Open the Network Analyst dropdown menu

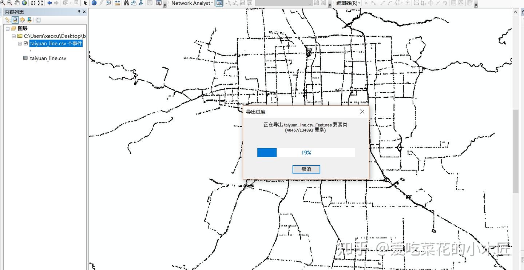tap(192, 3)
